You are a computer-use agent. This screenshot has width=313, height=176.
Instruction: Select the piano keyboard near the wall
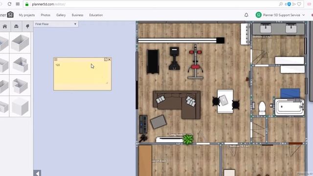[143, 124]
